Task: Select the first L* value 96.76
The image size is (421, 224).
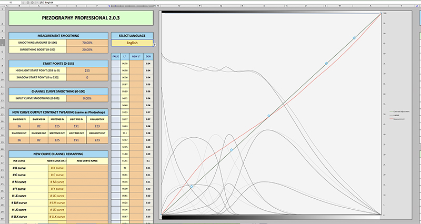Action: [x=125, y=64]
